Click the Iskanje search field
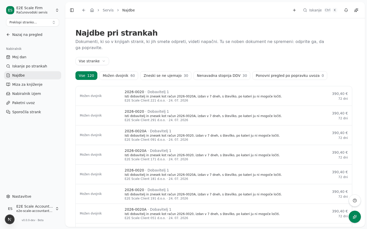This screenshot has height=229, width=367. 320,10
